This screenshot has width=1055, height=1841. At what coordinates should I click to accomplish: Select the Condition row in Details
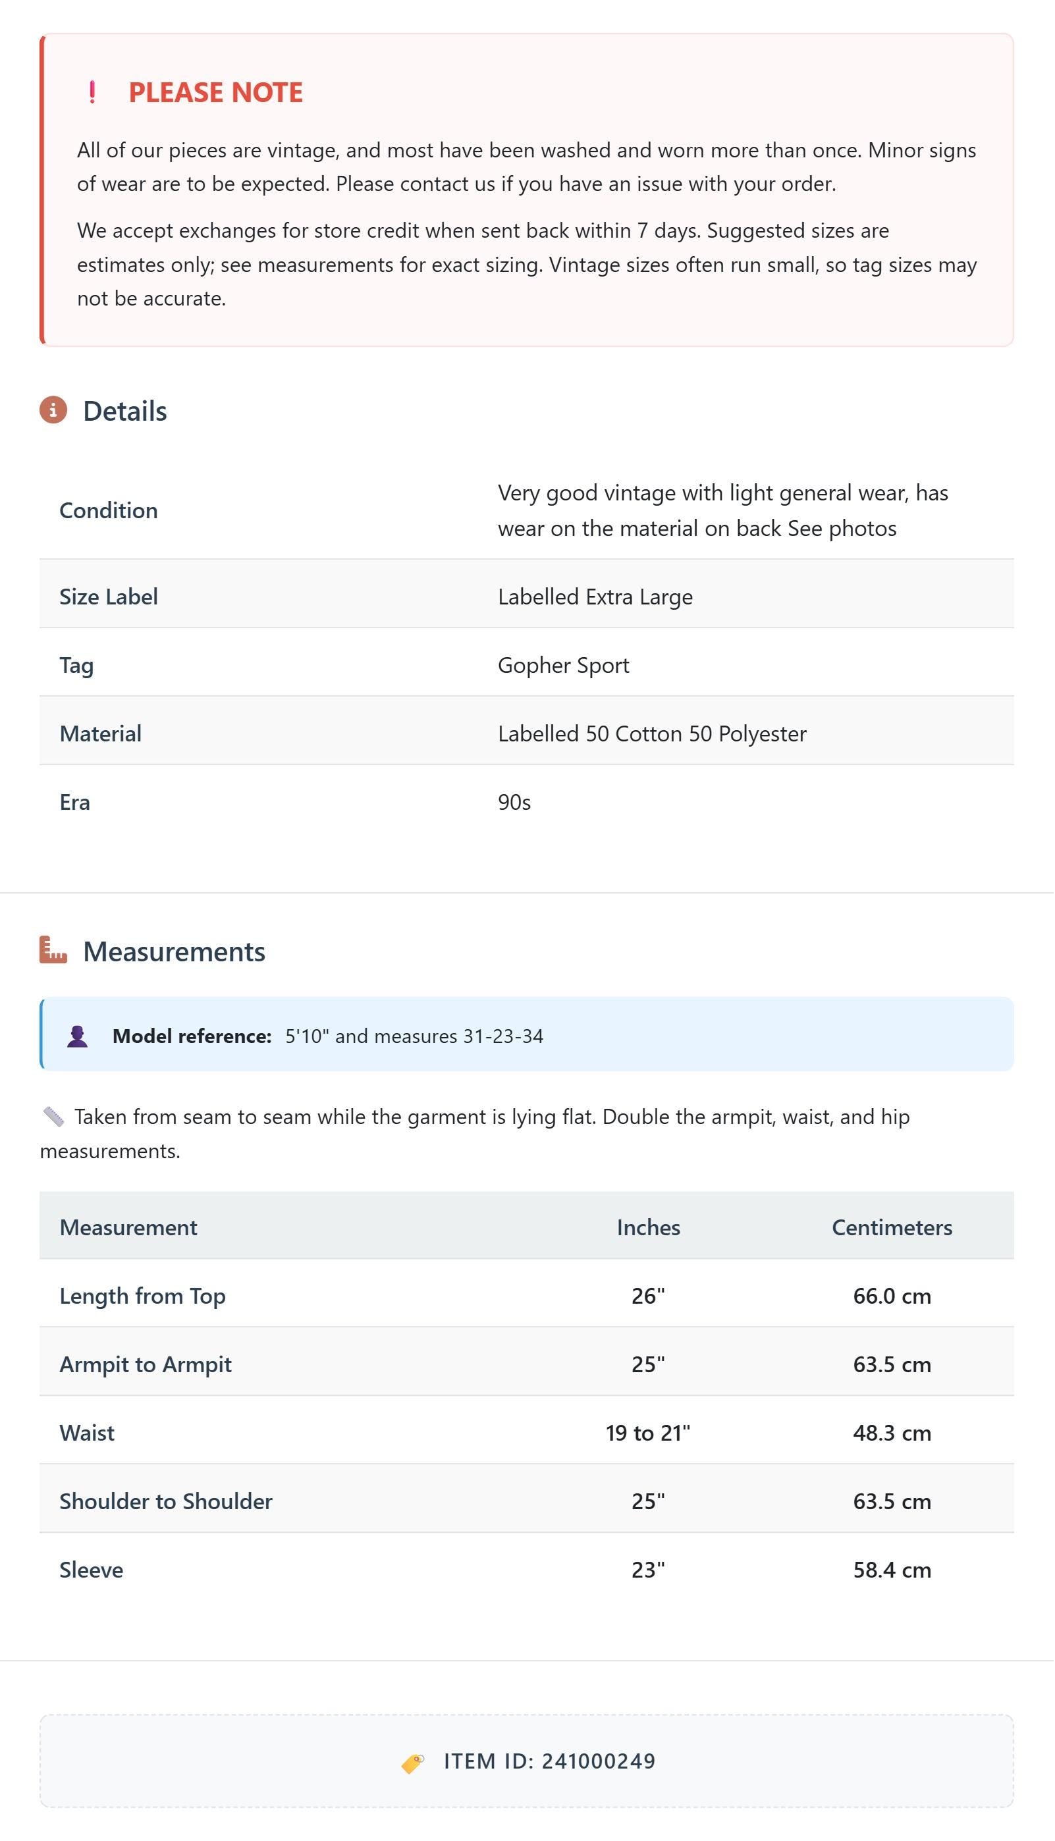pyautogui.click(x=527, y=510)
